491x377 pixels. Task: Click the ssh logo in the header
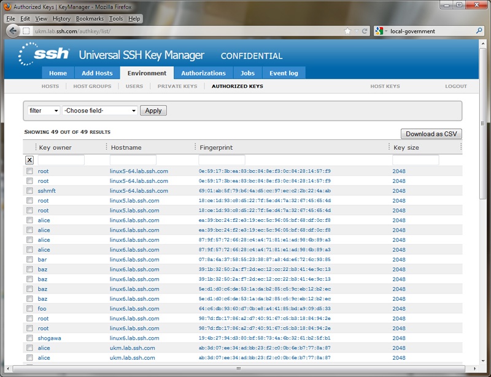pos(44,54)
